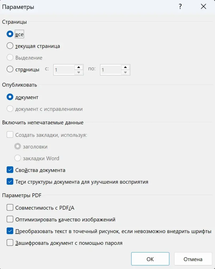Choose 'текущая страница' radio option
The width and height of the screenshot is (215, 269).
coord(10,46)
